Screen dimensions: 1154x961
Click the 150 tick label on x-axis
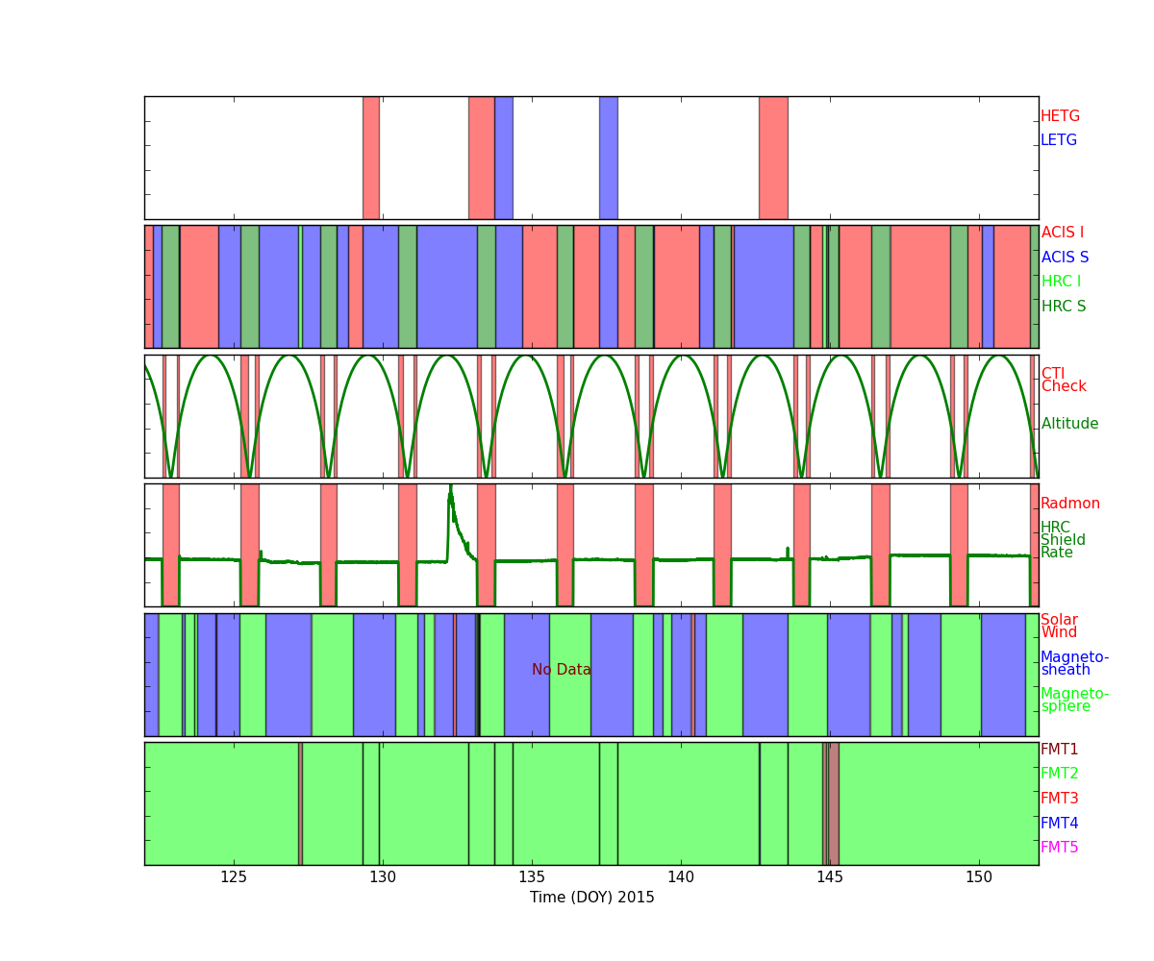(x=978, y=876)
